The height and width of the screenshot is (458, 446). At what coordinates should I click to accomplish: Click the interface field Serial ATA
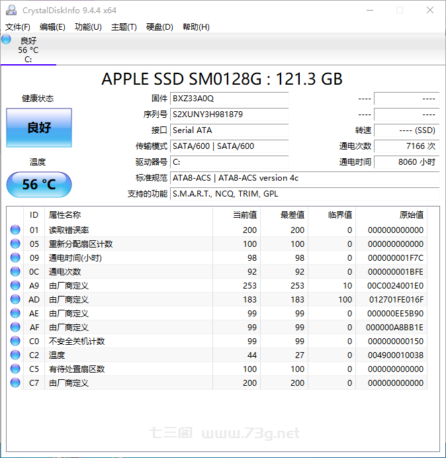click(x=230, y=130)
